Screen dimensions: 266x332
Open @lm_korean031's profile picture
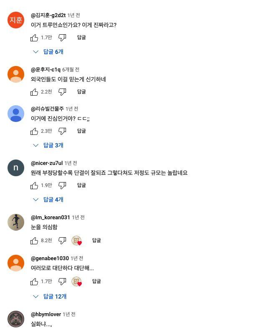coord(16,222)
